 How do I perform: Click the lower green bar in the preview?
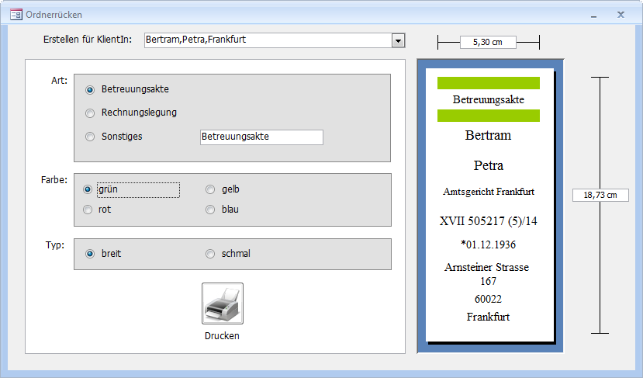pos(489,116)
